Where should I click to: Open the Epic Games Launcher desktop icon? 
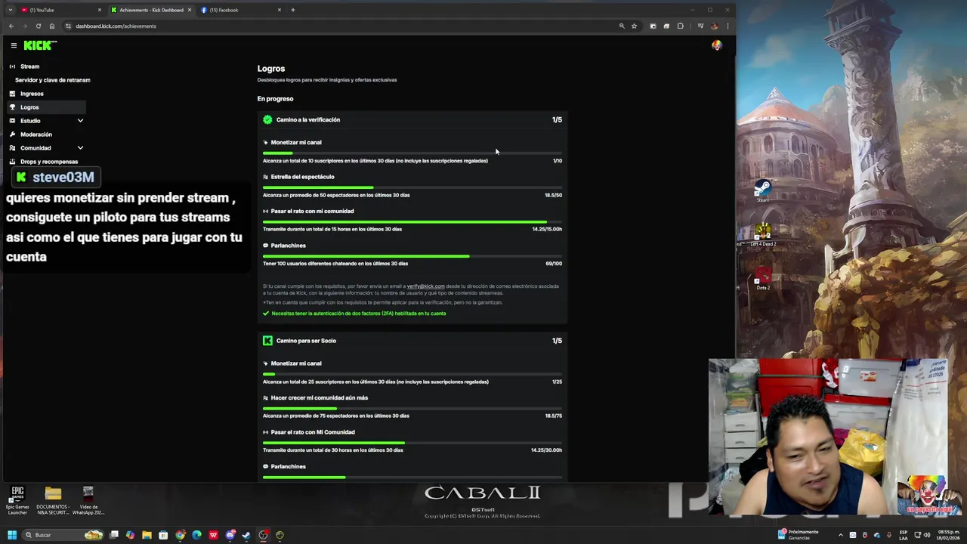17,500
